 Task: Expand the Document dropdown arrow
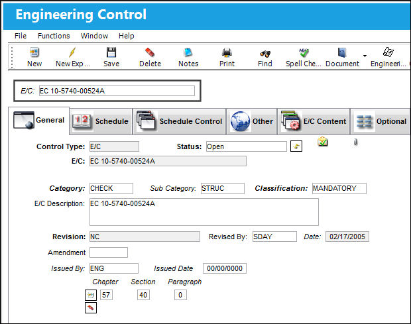click(x=365, y=56)
